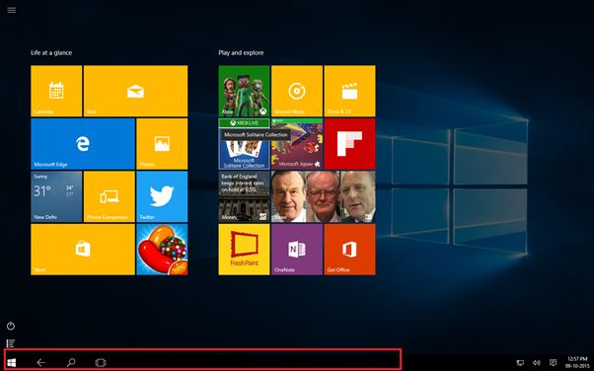Launch the Fresh Paint tile

coord(245,250)
